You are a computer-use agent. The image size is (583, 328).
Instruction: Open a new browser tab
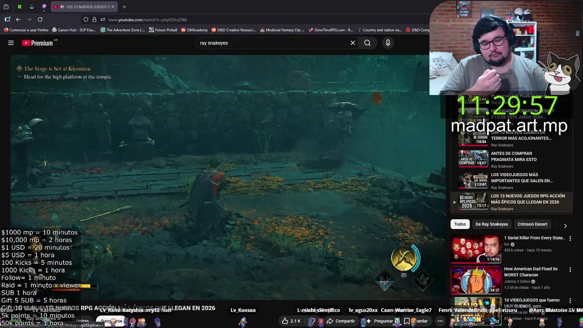pyautogui.click(x=124, y=7)
